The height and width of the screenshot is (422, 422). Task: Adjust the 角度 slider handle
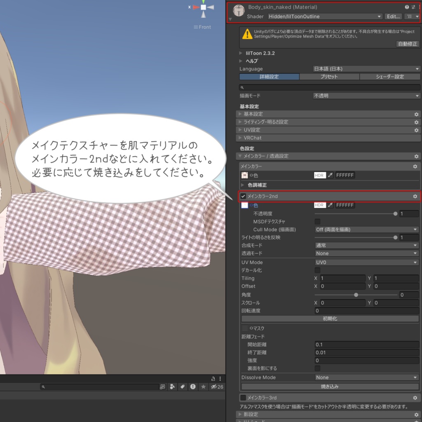356,295
